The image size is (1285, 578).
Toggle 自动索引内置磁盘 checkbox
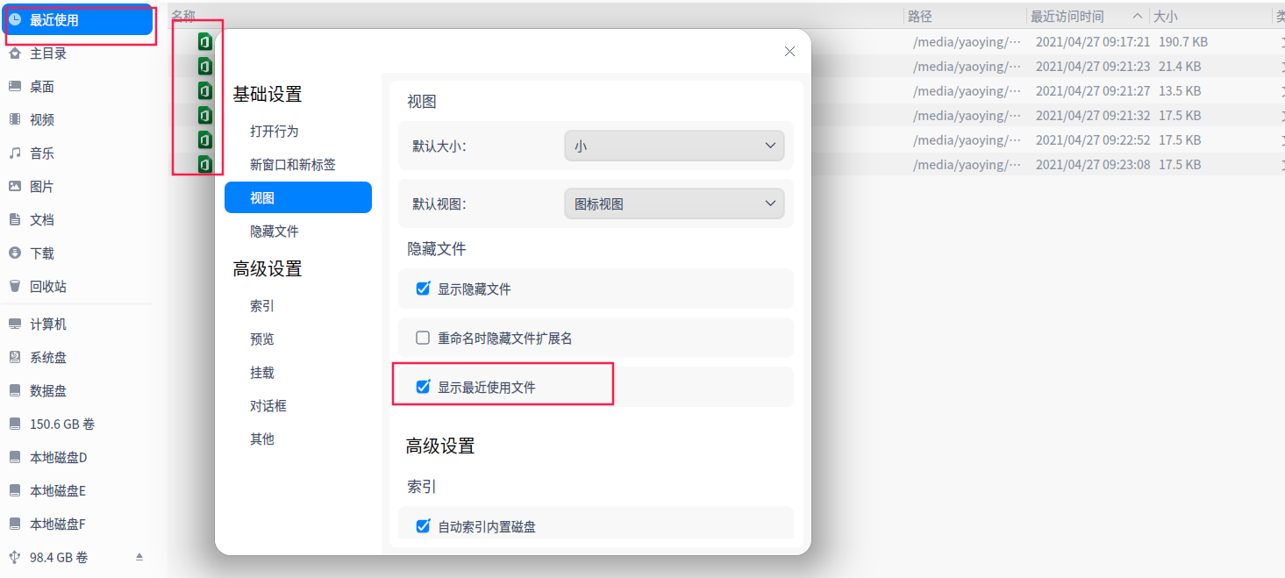coord(423,526)
